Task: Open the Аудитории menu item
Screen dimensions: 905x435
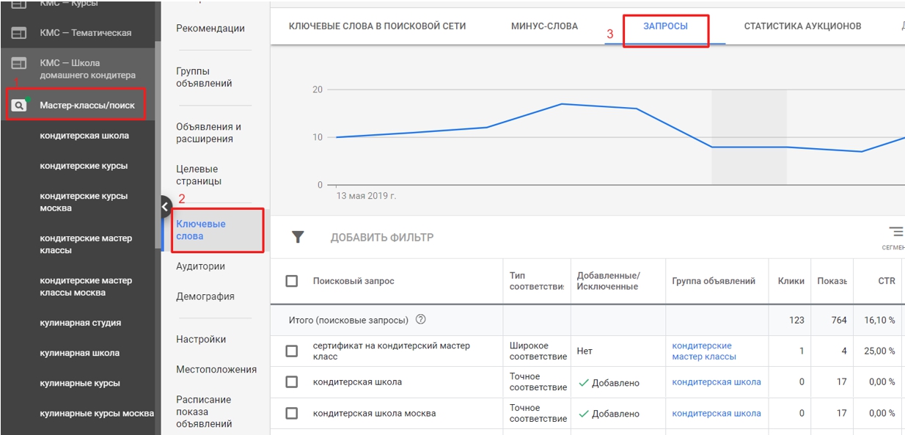Action: click(200, 266)
